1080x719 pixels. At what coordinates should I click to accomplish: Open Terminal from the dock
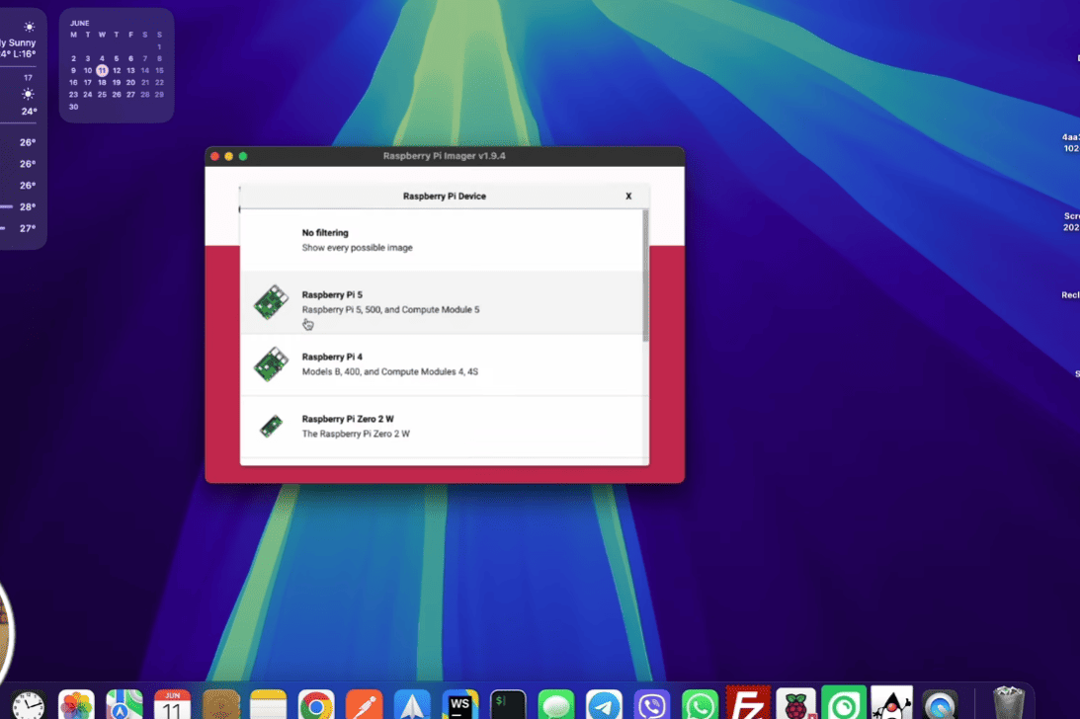click(x=508, y=705)
